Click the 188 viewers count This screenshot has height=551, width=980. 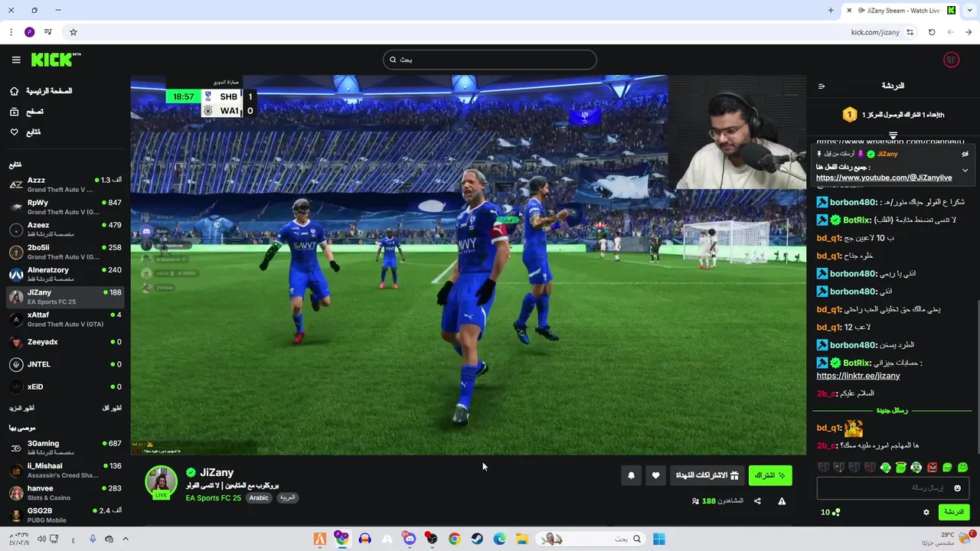pyautogui.click(x=717, y=501)
